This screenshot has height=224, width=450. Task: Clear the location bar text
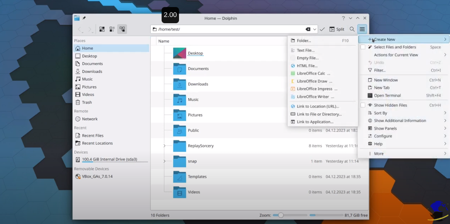pyautogui.click(x=308, y=29)
